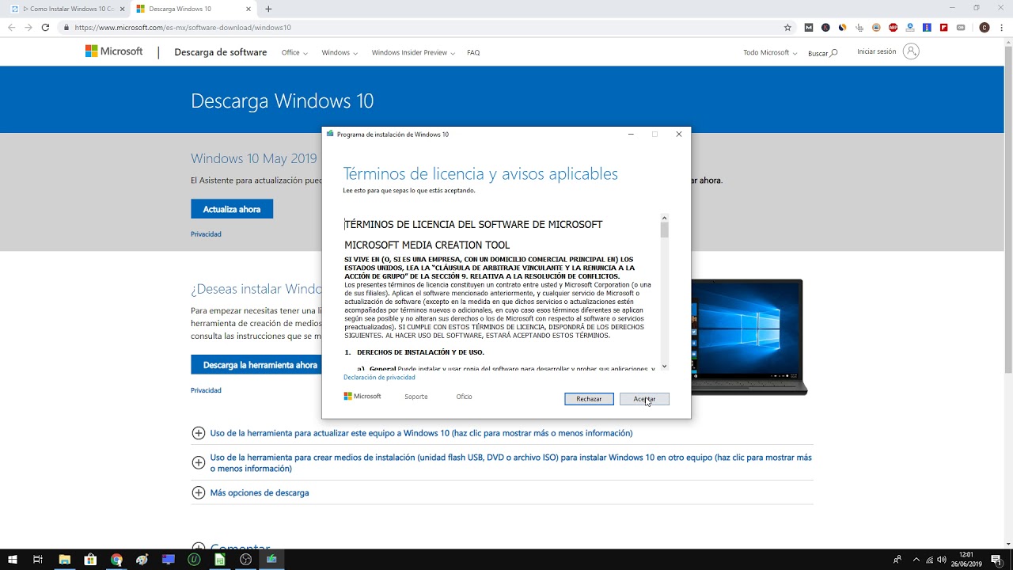Viewport: 1013px width, 570px height.
Task: Open the Windows dropdown in site navigation
Action: click(340, 52)
